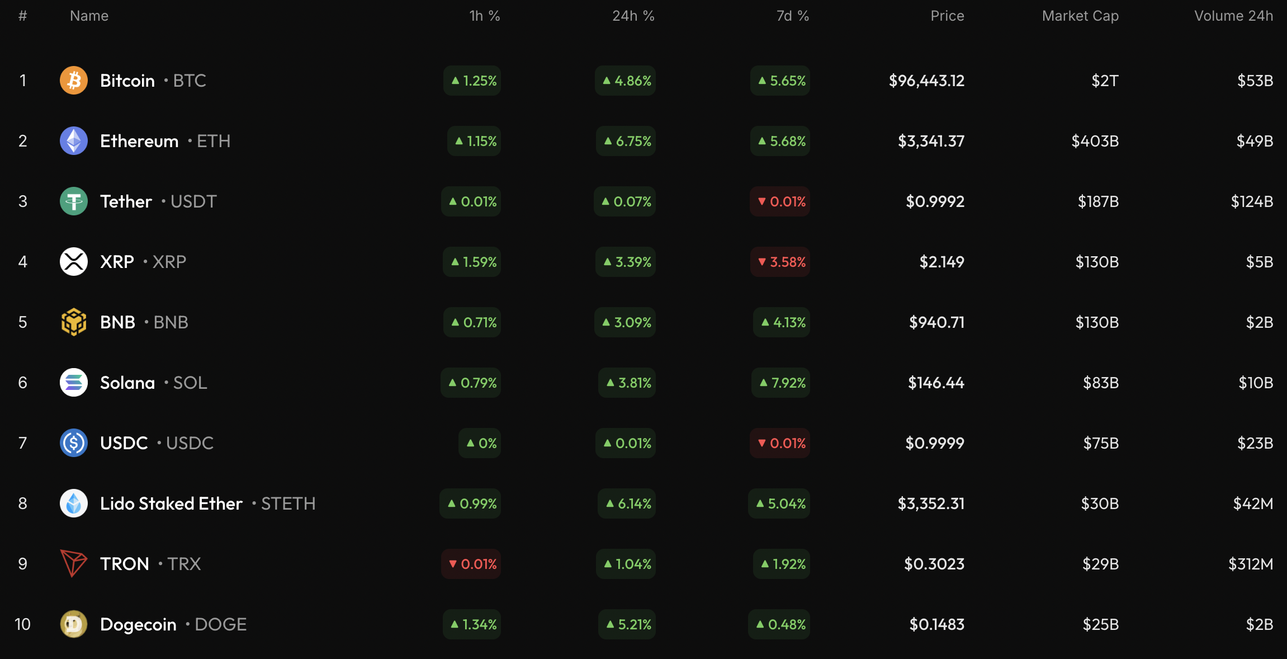Sort table by Volume 24h header
The height and width of the screenshot is (659, 1287).
(x=1233, y=16)
